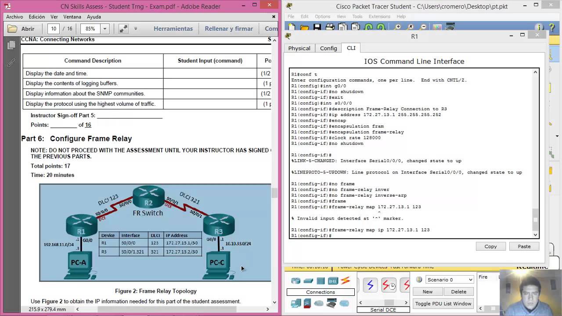Switch to the Config tab of R1
The image size is (562, 316).
(328, 48)
